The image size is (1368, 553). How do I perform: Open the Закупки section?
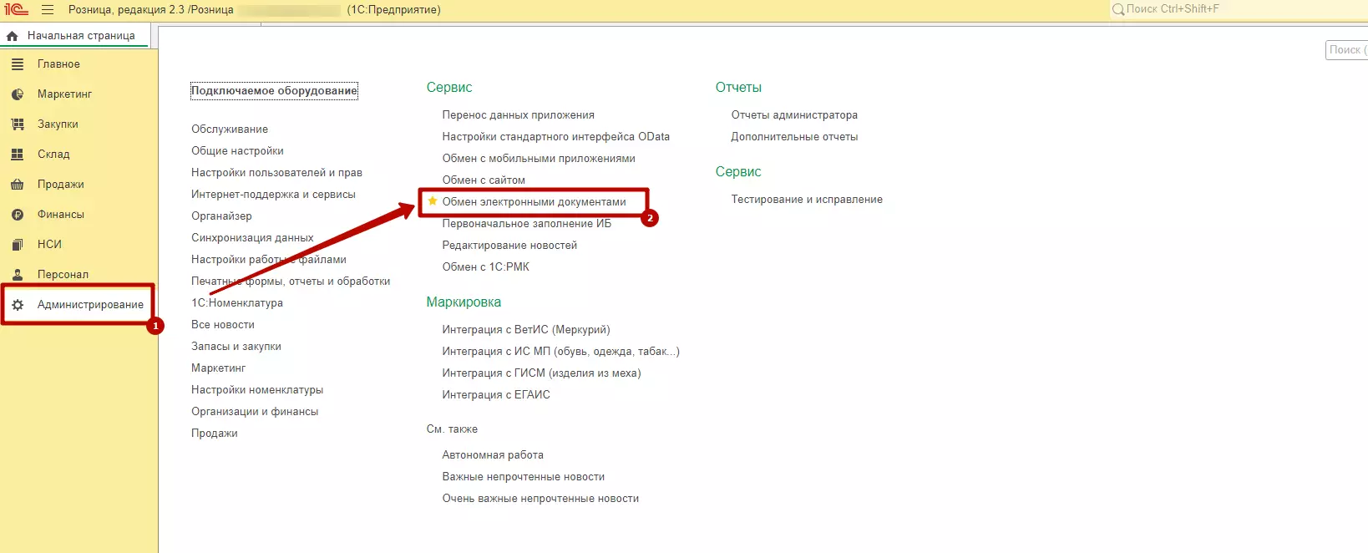[58, 124]
